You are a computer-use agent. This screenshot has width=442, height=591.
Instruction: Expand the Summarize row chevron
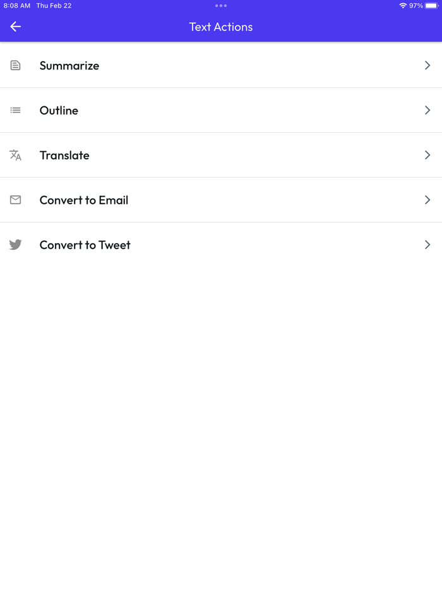click(427, 65)
